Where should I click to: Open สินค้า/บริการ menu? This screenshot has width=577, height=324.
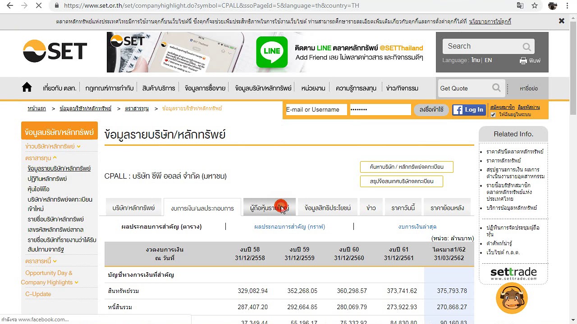(x=159, y=88)
